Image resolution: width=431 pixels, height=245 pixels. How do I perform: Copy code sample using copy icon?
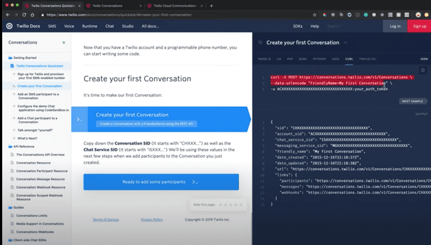423,70
